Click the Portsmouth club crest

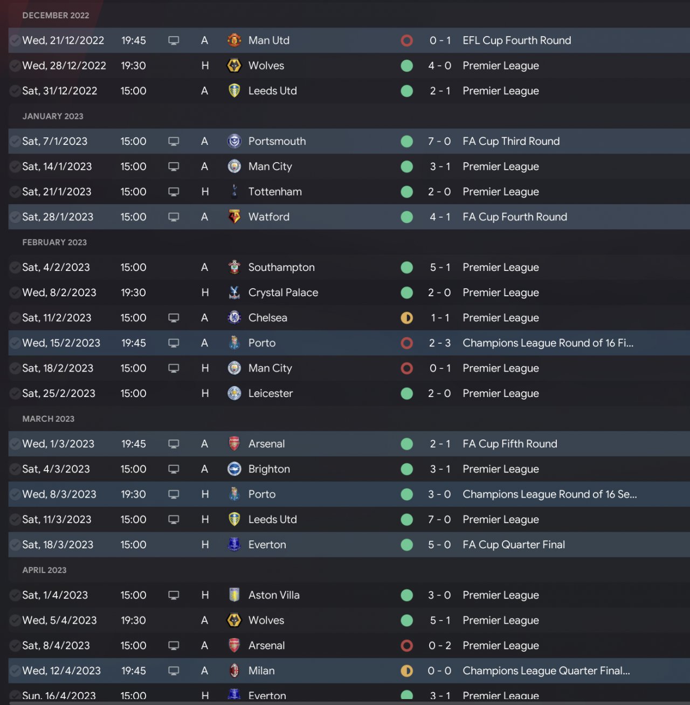(x=234, y=141)
